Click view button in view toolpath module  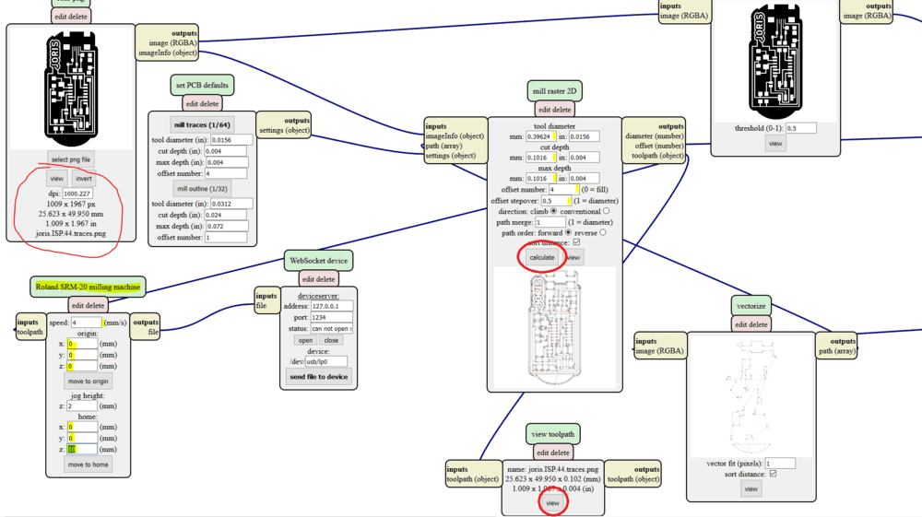point(552,503)
